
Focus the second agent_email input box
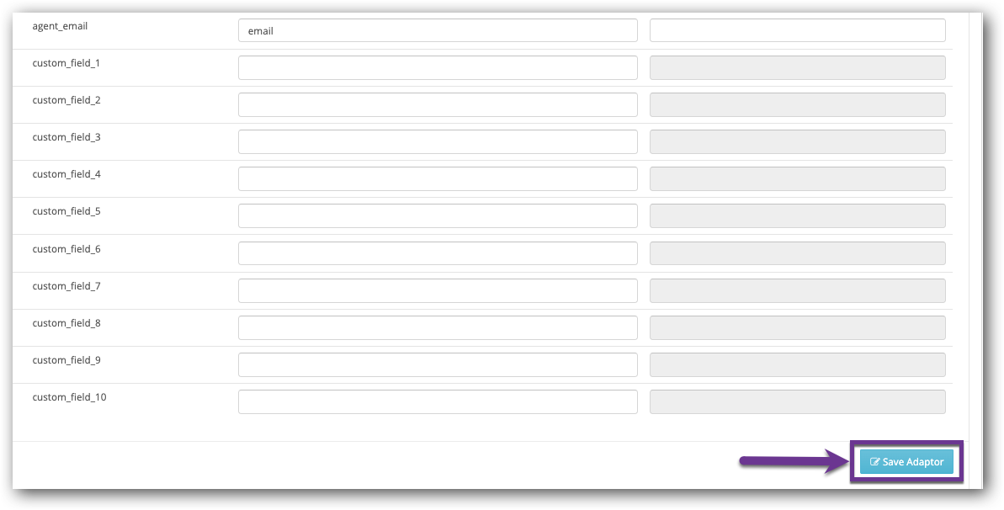click(x=797, y=30)
